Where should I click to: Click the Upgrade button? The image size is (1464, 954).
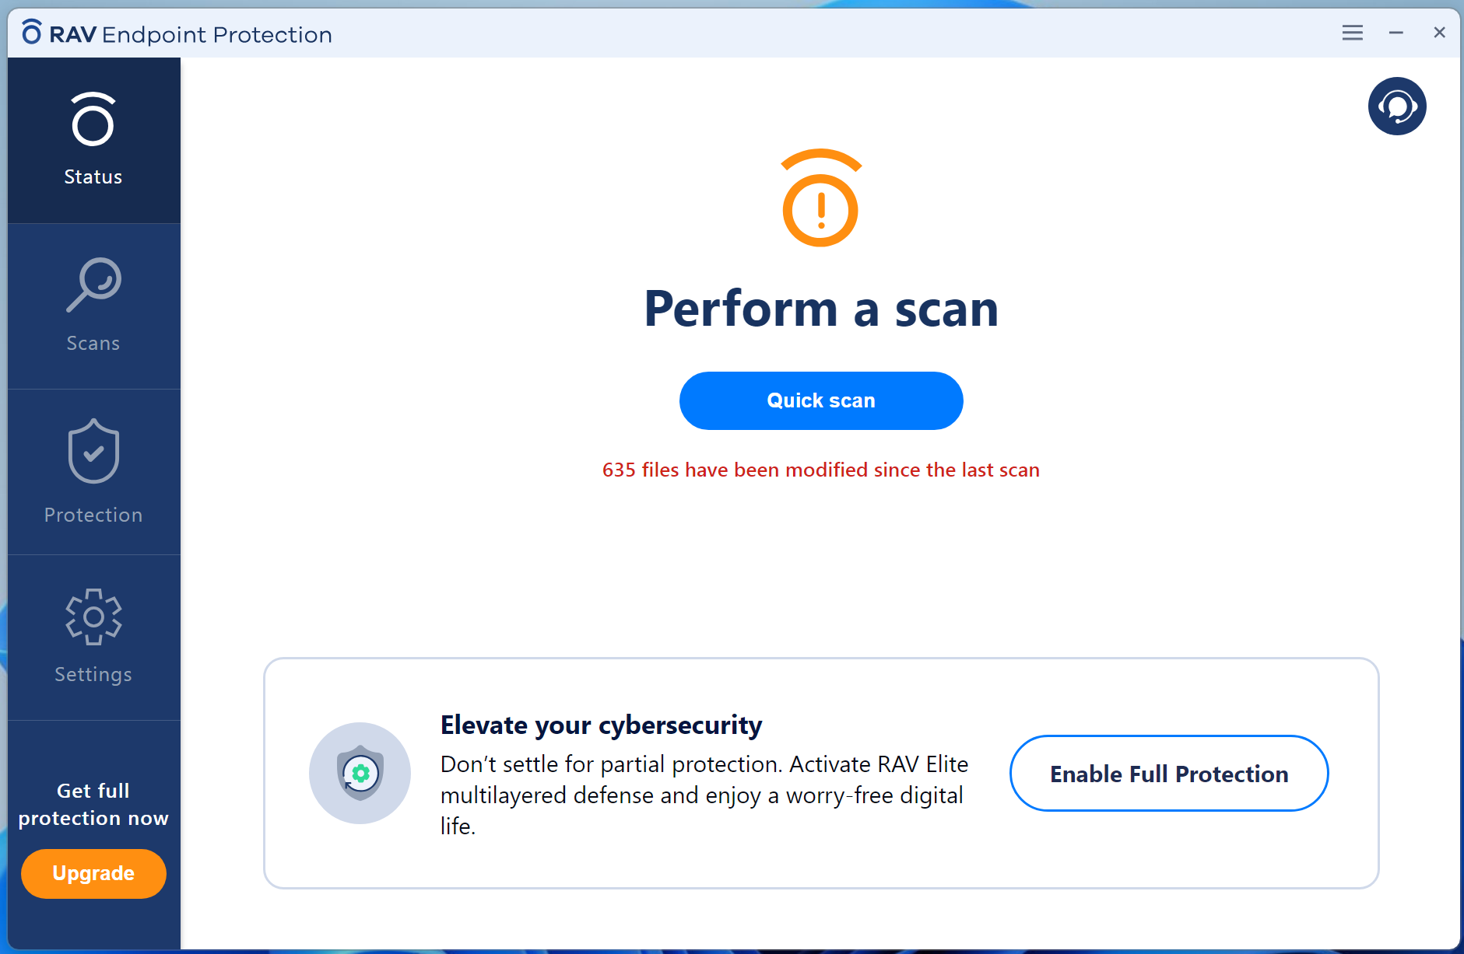(x=93, y=873)
